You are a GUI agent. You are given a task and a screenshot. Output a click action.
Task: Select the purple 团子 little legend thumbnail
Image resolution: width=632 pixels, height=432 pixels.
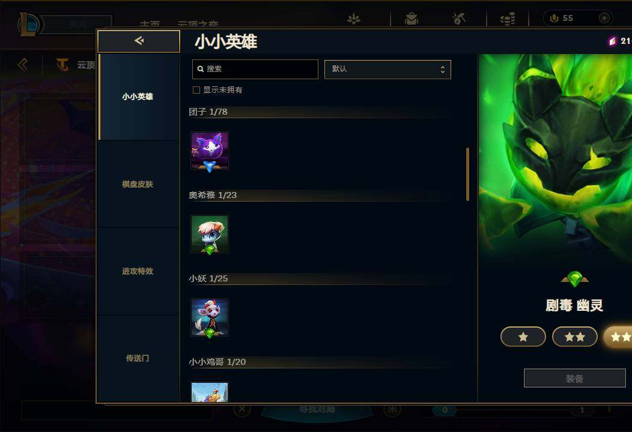[x=210, y=151]
